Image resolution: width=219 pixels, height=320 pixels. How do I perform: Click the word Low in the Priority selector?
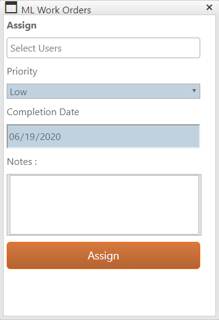(18, 92)
